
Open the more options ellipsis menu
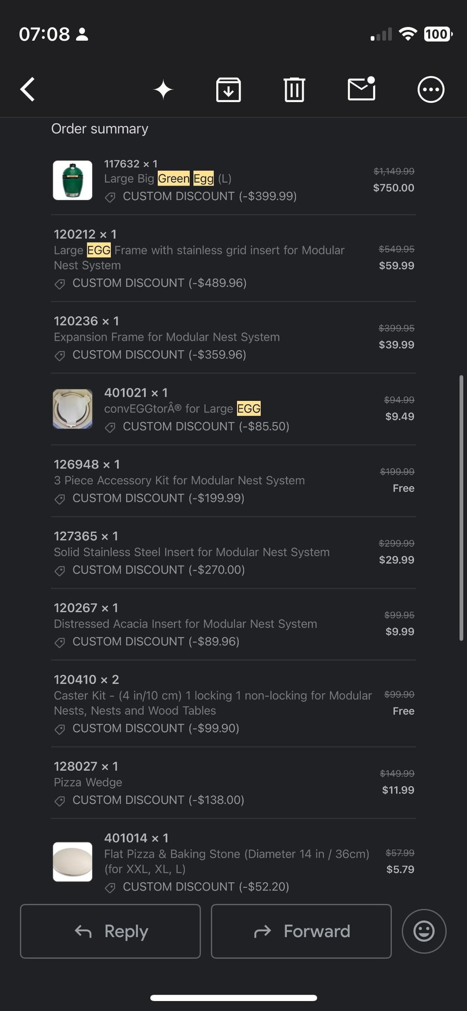pyautogui.click(x=431, y=90)
